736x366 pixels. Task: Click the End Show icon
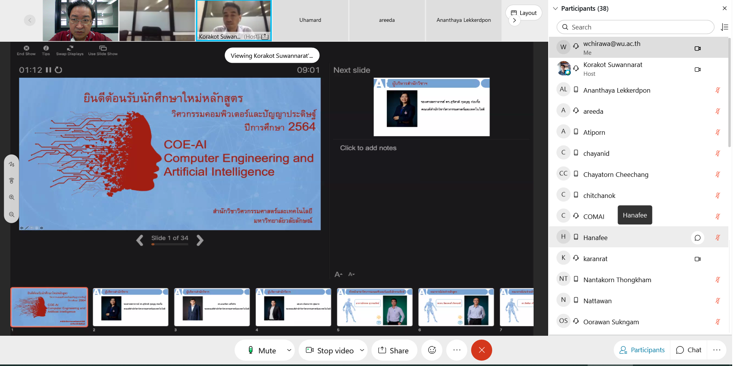pyautogui.click(x=26, y=49)
